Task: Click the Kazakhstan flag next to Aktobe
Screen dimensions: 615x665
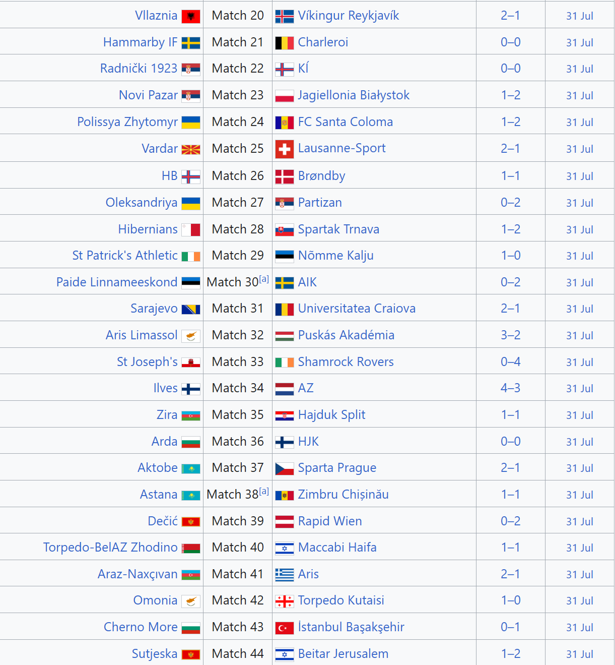Action: (191, 468)
